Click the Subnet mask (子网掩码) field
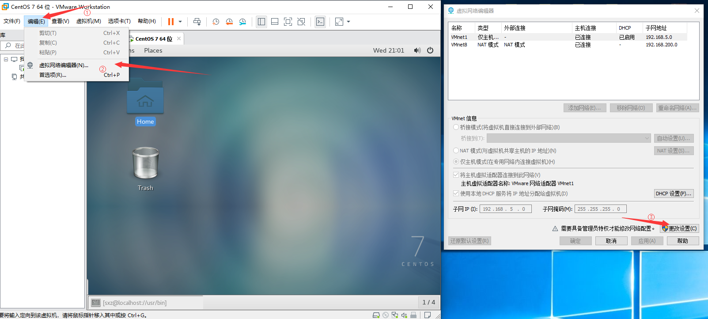 (601, 209)
